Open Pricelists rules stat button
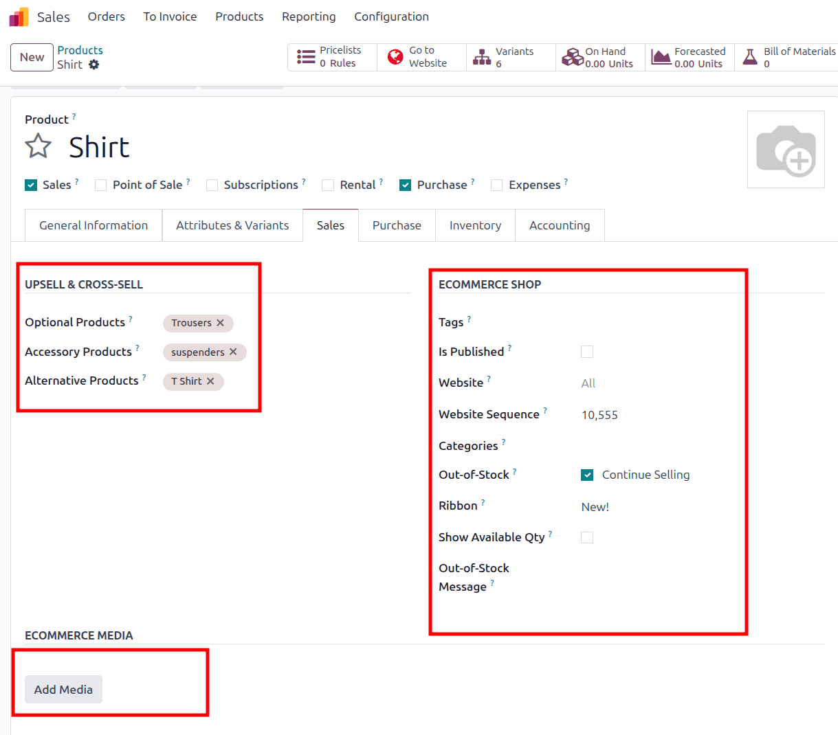This screenshot has height=735, width=838. point(333,57)
